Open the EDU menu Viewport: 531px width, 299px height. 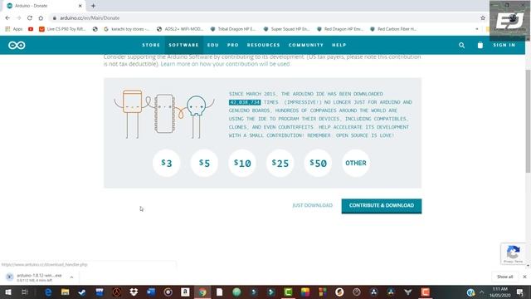click(213, 45)
